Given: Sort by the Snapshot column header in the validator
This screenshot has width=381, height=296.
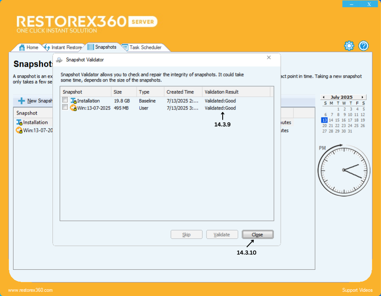Looking at the screenshot, I should click(x=86, y=92).
